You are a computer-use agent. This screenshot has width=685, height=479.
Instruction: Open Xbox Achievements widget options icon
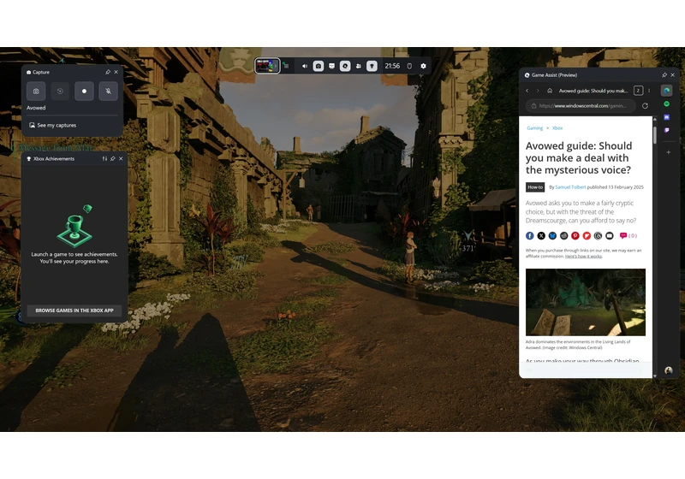coord(104,159)
